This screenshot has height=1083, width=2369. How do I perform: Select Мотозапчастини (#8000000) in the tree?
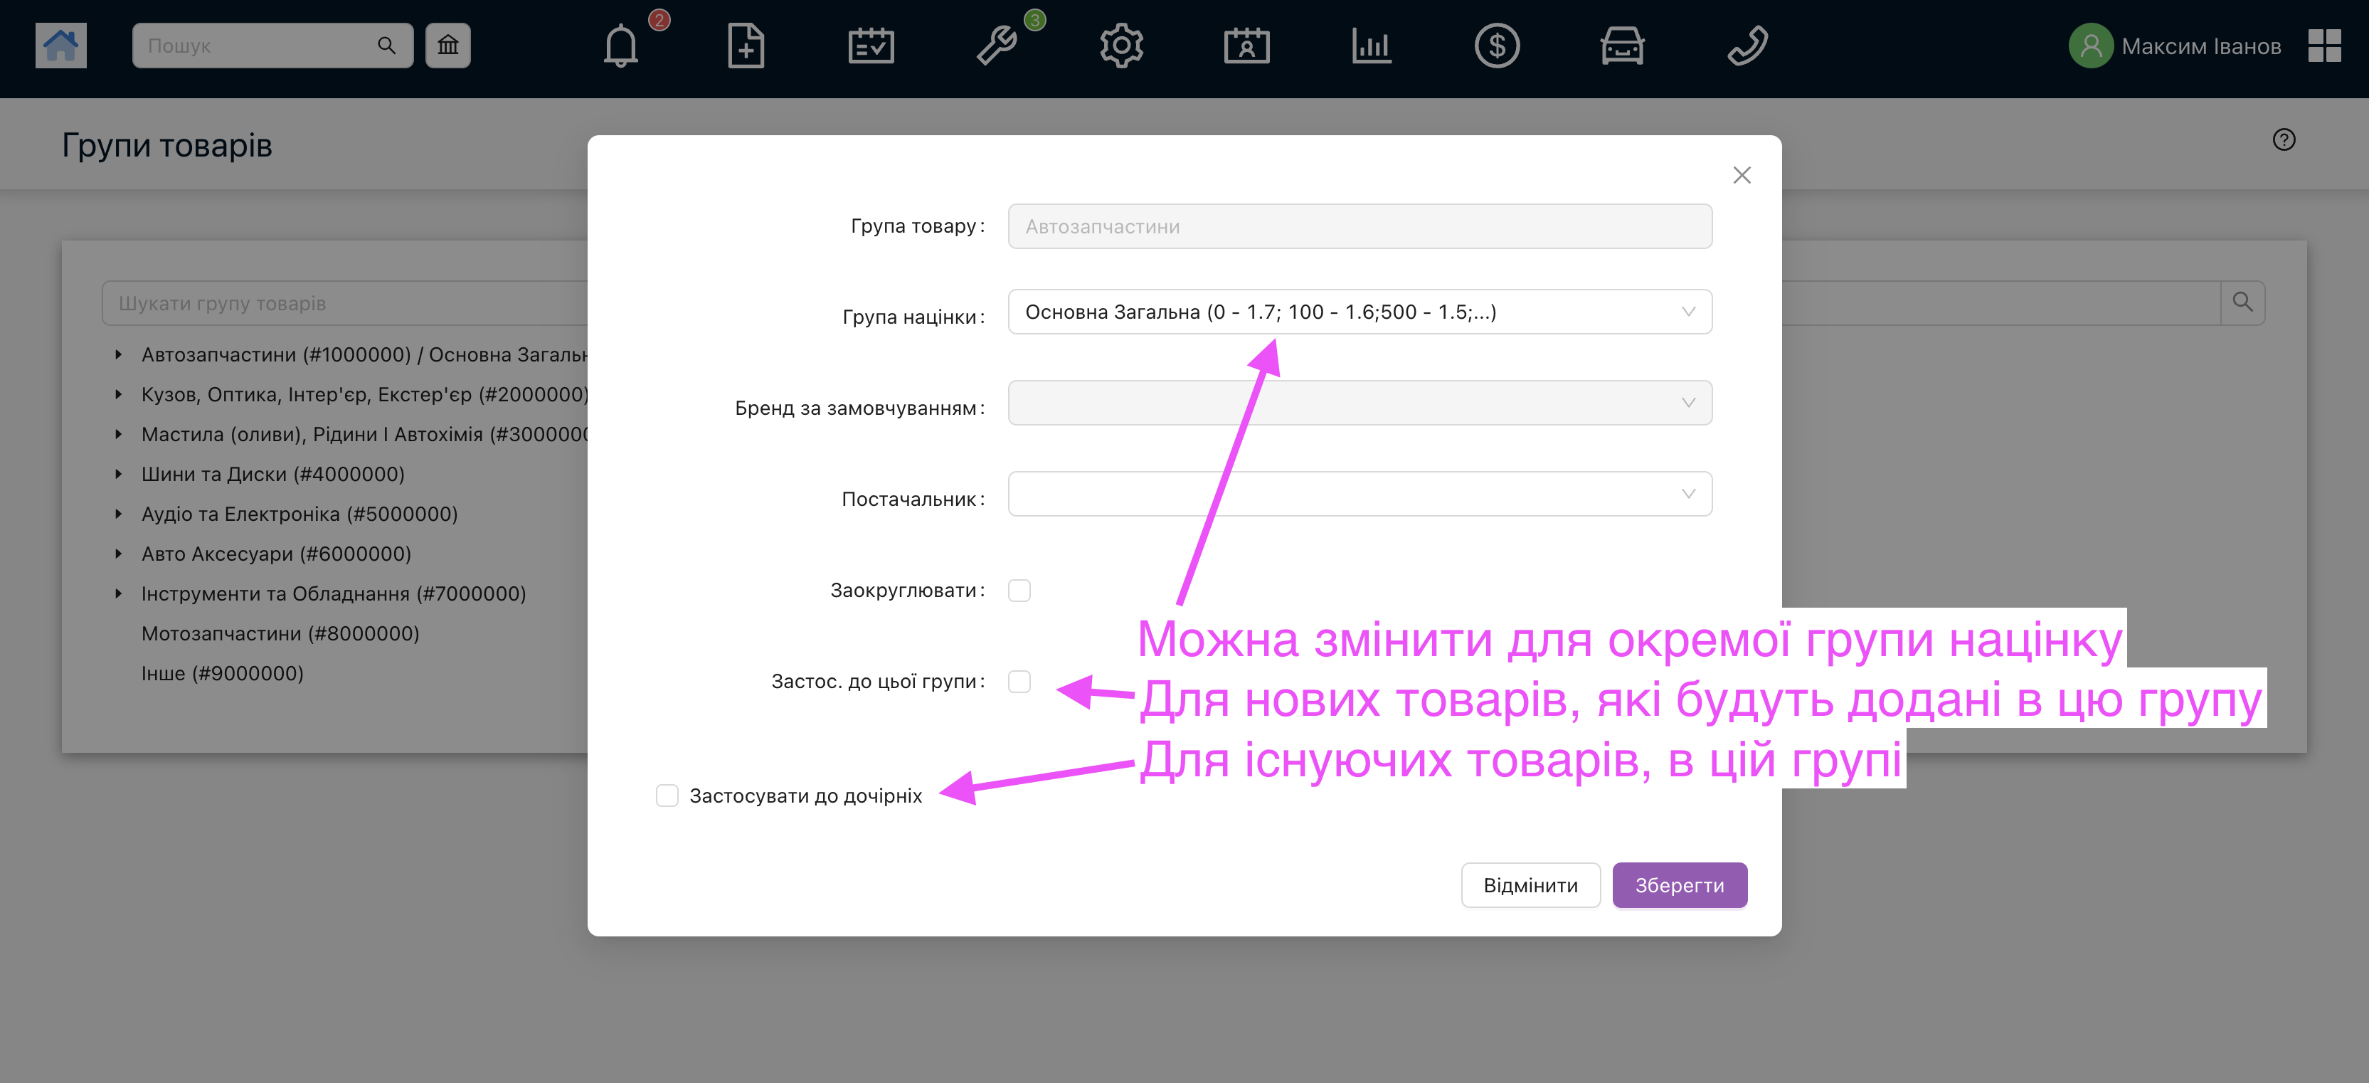pyautogui.click(x=280, y=633)
